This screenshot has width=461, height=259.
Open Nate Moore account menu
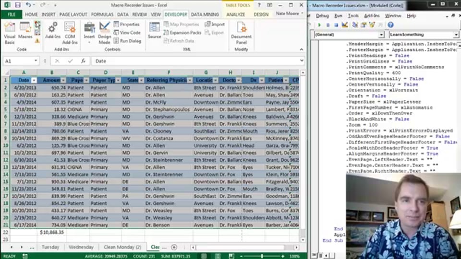click(x=289, y=13)
